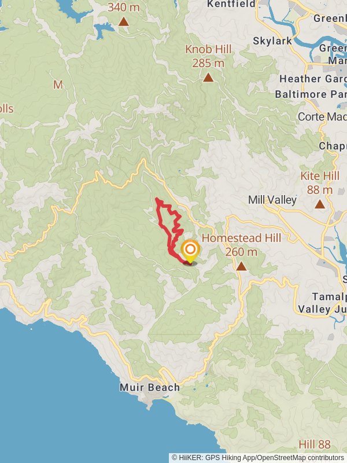The width and height of the screenshot is (347, 463).
Task: Click the Knob Hill peak triangle marker
Action: pos(208,78)
